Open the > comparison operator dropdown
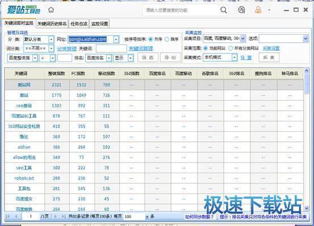314x226 pixels. [52, 58]
